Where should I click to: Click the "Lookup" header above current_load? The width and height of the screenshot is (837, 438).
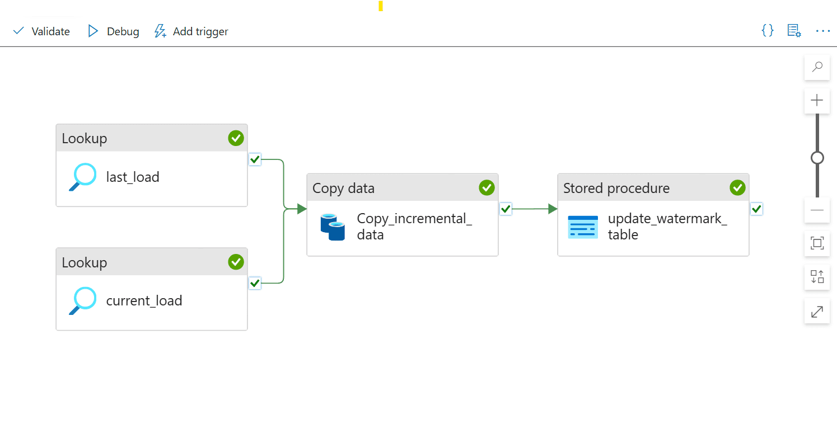coord(84,262)
